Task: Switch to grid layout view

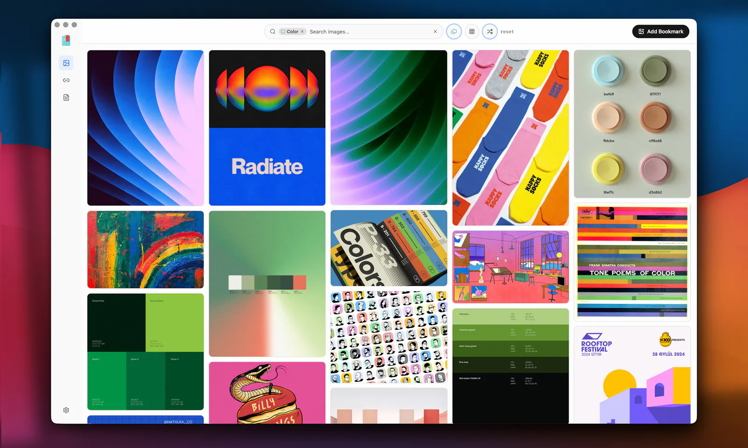Action: coord(472,32)
